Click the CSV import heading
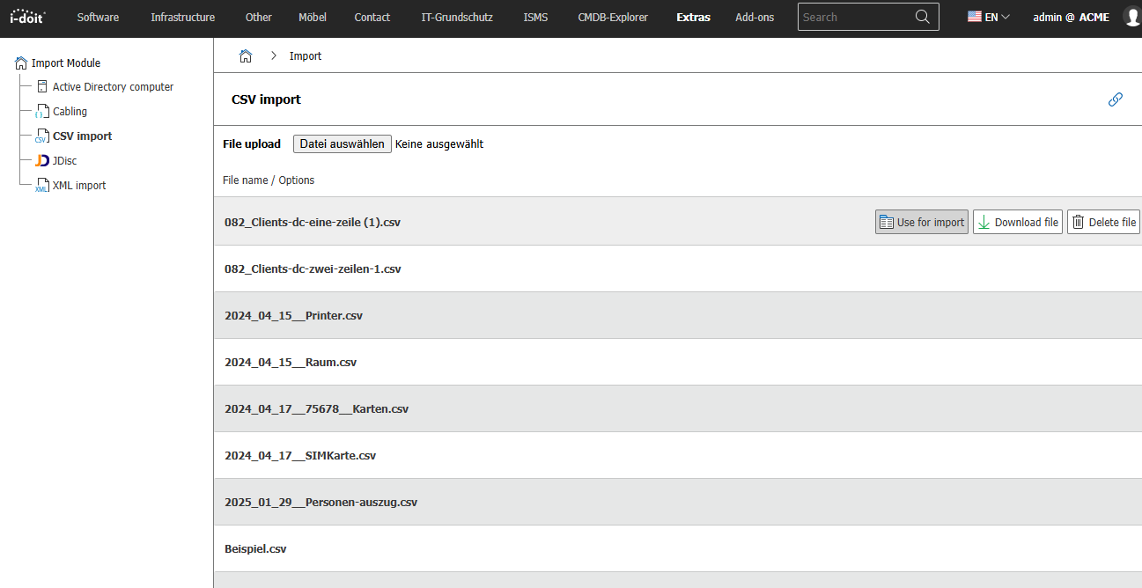 click(x=266, y=99)
